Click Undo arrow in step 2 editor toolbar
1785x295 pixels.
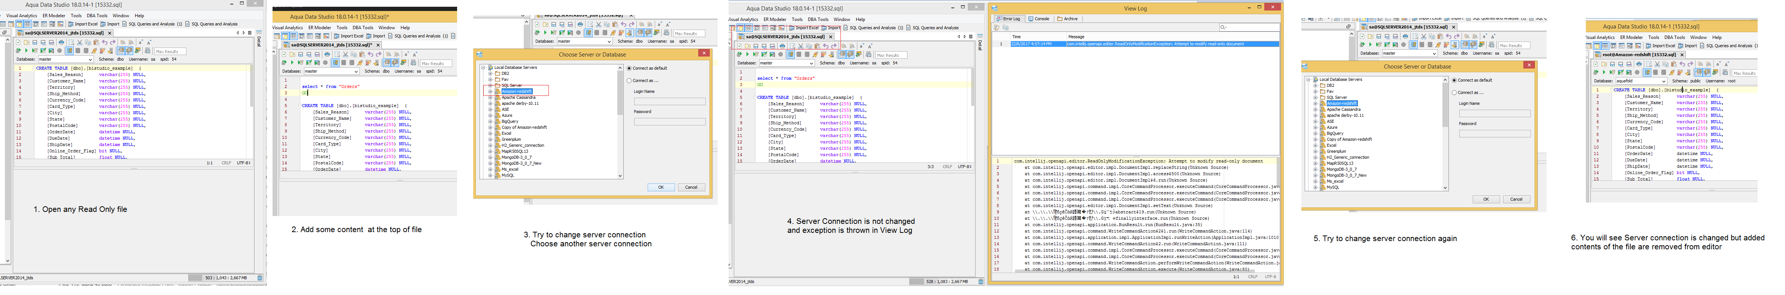(370, 54)
